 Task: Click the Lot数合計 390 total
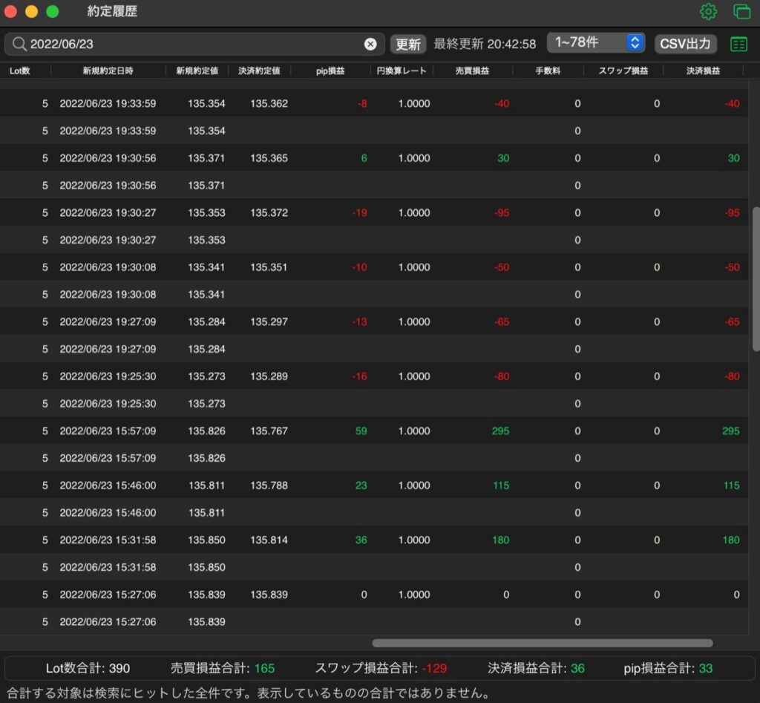(x=88, y=668)
